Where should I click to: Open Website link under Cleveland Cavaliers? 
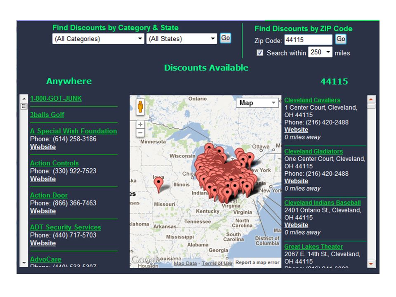coord(296,130)
